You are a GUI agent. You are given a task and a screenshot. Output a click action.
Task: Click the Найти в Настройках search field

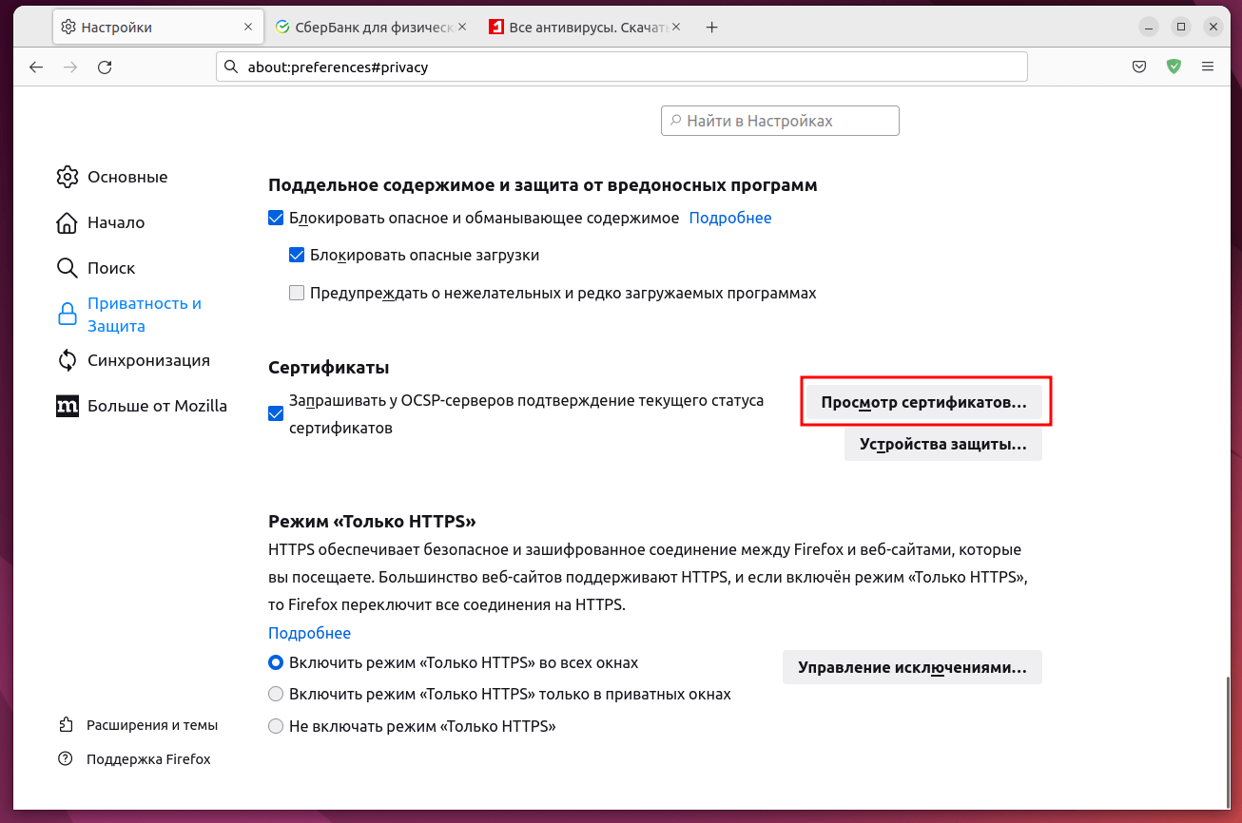(x=780, y=121)
